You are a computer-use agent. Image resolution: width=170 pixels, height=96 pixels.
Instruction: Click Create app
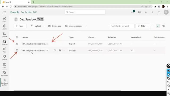click(55, 26)
